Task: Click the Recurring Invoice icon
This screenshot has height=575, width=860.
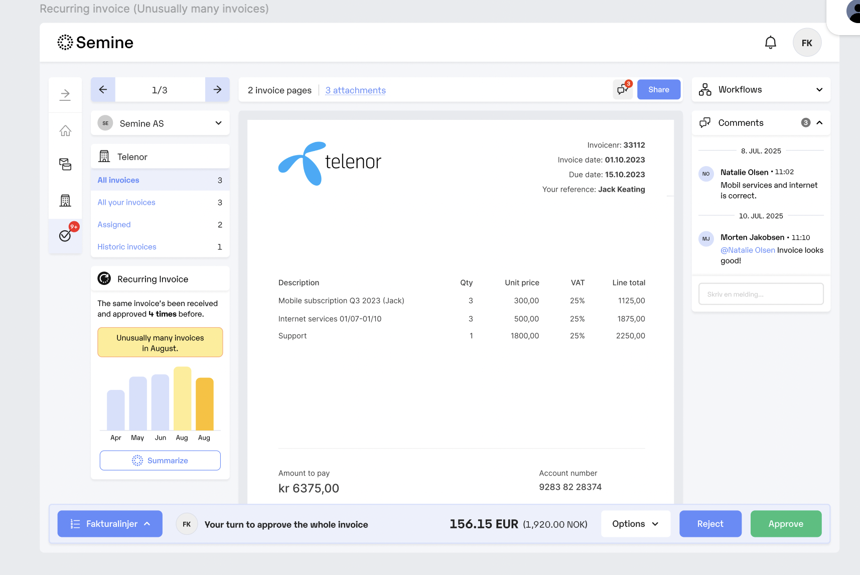Action: coord(104,278)
